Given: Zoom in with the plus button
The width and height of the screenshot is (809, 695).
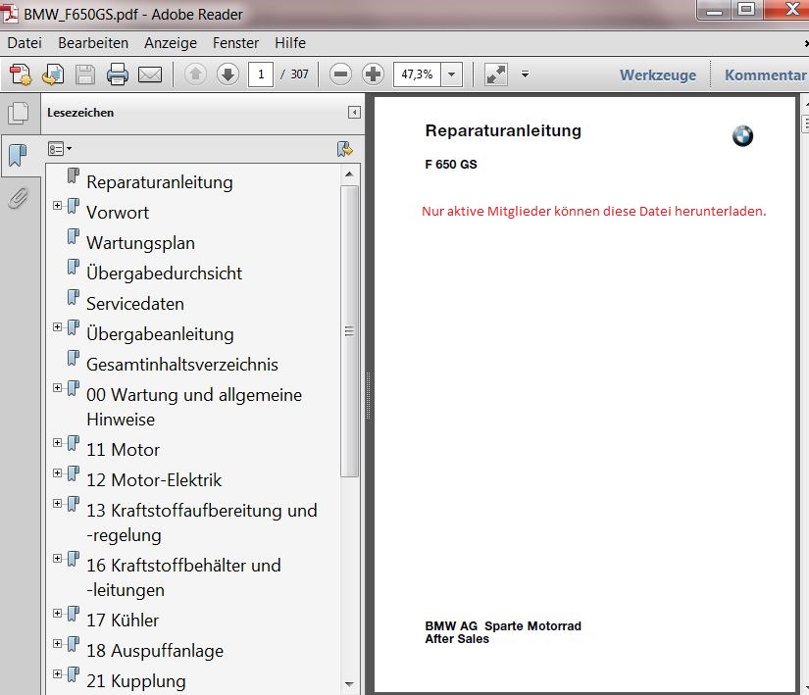Looking at the screenshot, I should tap(373, 74).
